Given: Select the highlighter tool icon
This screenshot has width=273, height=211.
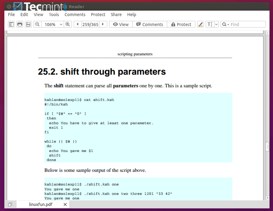Looking at the screenshot, I should 200,24.
